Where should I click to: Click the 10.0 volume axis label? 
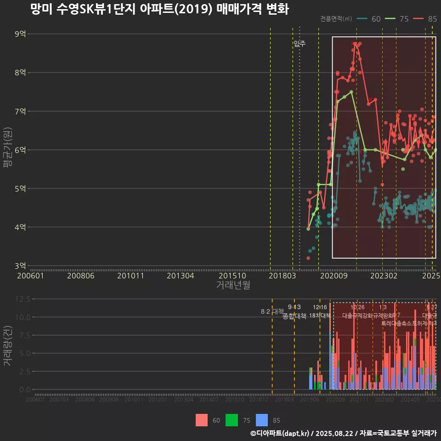(x=23, y=317)
